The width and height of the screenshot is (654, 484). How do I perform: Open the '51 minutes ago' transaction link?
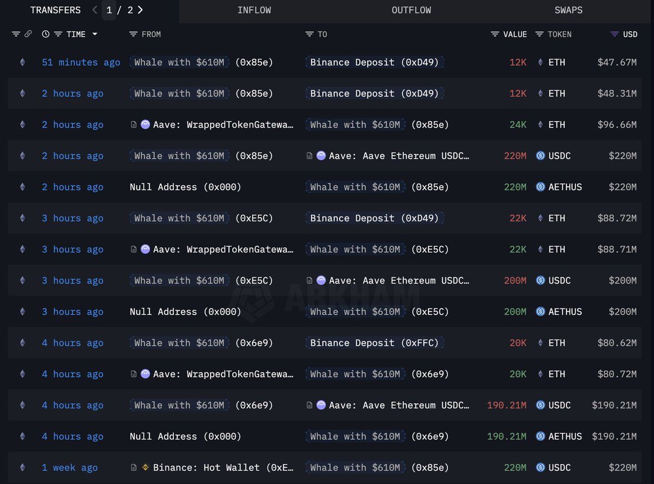click(81, 62)
